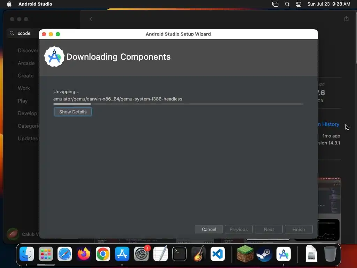Open TextEdit from the Dock
357x268 pixels.
[160, 254]
